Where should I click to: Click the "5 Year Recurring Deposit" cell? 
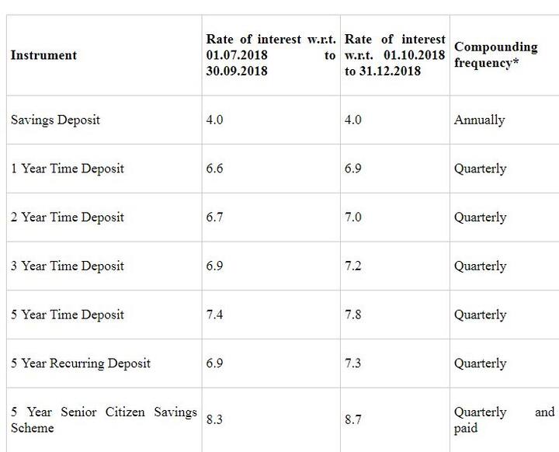pyautogui.click(x=81, y=363)
